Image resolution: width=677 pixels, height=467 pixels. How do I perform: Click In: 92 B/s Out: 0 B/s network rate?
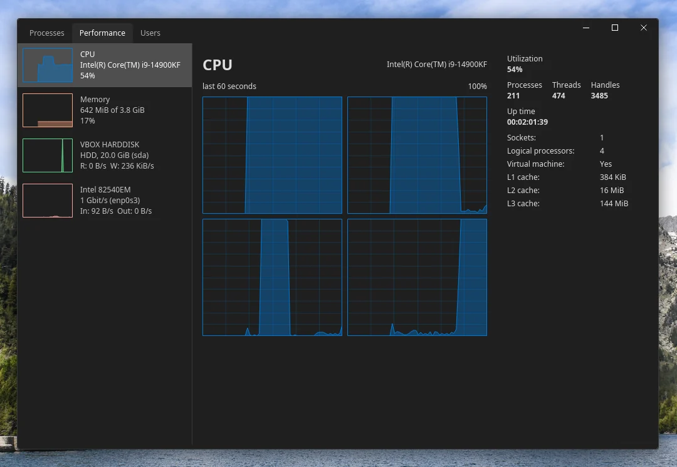pyautogui.click(x=116, y=211)
